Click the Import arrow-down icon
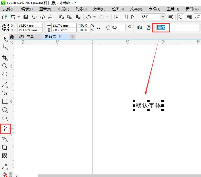This screenshot has height=177, width=201. click(117, 17)
